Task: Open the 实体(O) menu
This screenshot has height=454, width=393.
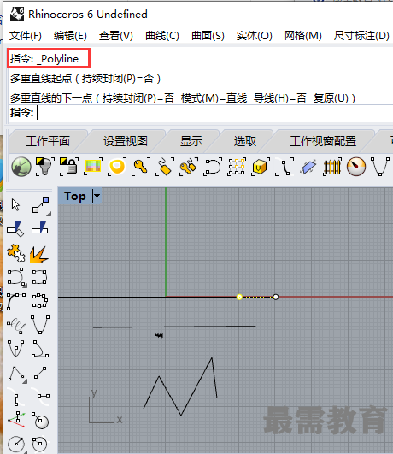Action: click(x=254, y=36)
